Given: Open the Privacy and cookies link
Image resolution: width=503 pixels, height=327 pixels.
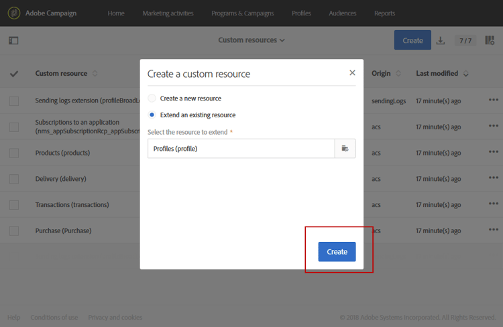Looking at the screenshot, I should (x=115, y=318).
